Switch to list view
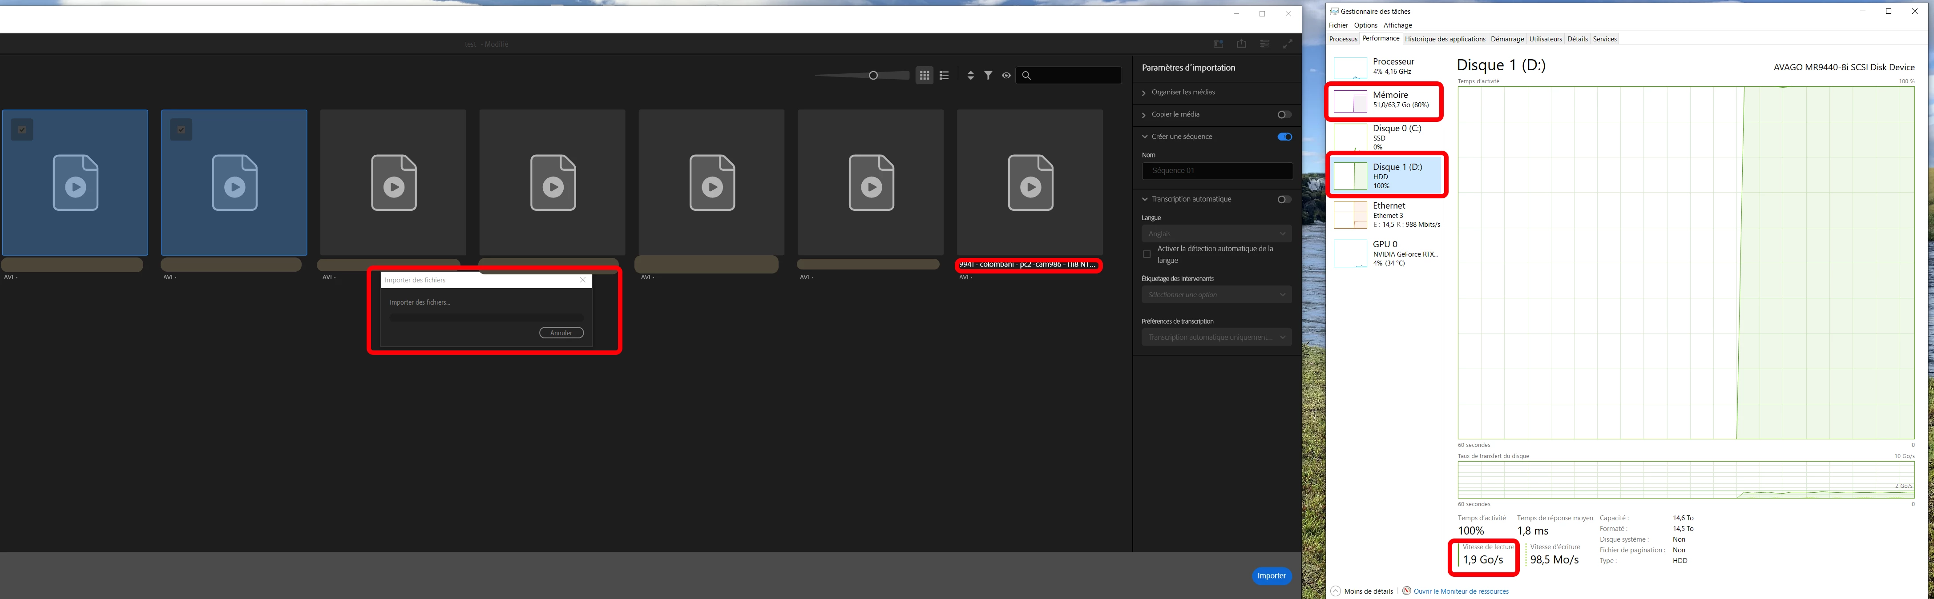 tap(945, 75)
